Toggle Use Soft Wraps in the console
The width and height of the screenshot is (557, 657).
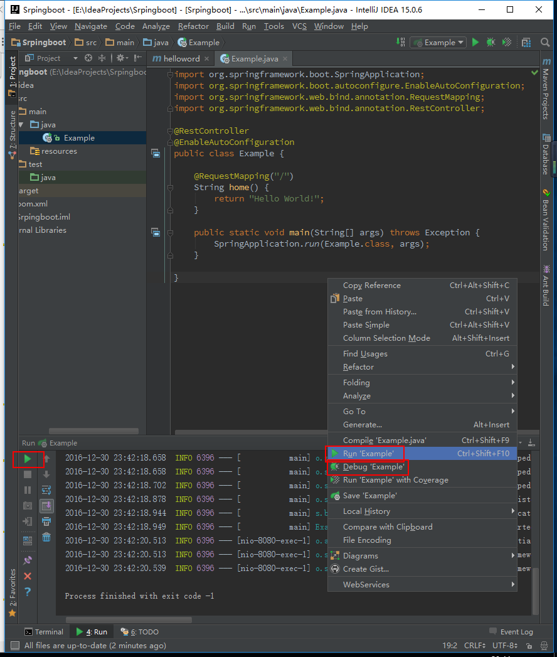pos(46,490)
